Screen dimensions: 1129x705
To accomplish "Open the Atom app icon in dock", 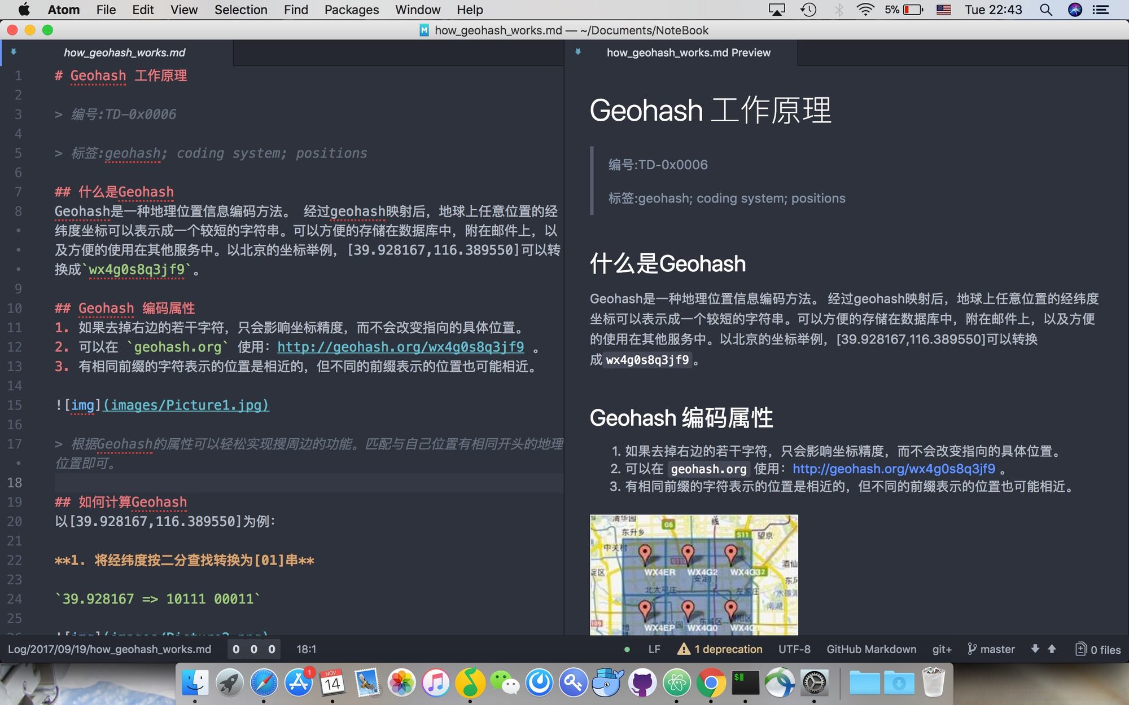I will [677, 683].
